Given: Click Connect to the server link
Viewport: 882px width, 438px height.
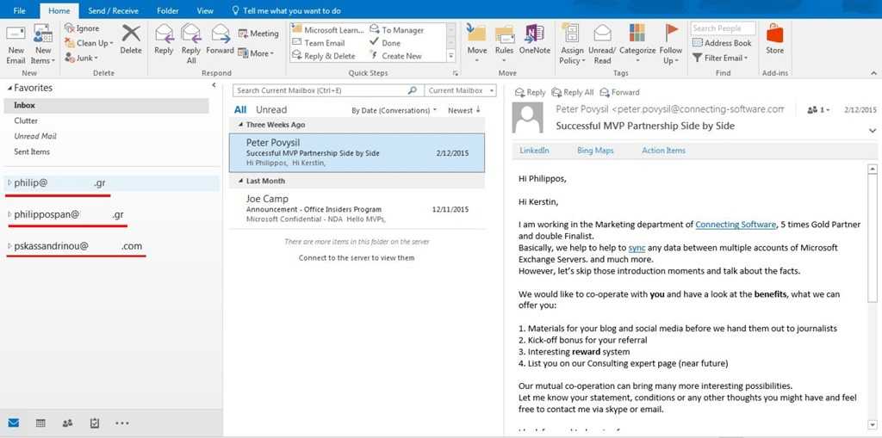Looking at the screenshot, I should (x=357, y=258).
